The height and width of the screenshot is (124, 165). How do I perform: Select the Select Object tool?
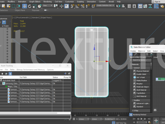point(3,6)
